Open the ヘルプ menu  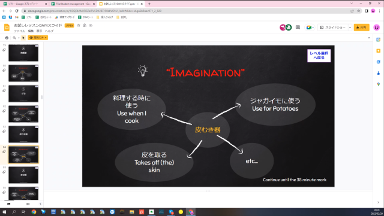click(49, 31)
